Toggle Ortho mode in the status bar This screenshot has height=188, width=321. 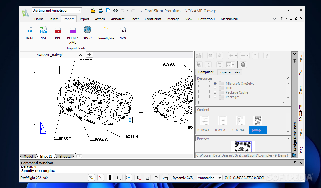point(119,178)
